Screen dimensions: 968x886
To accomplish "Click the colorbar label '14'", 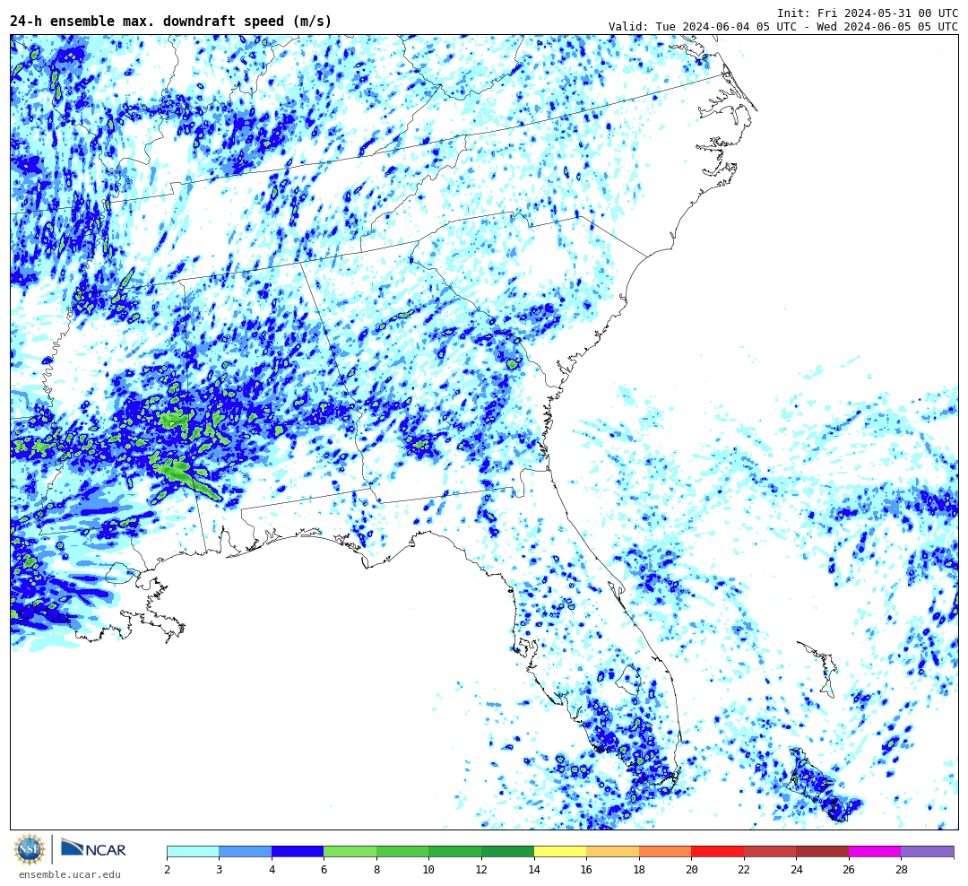I will (534, 869).
